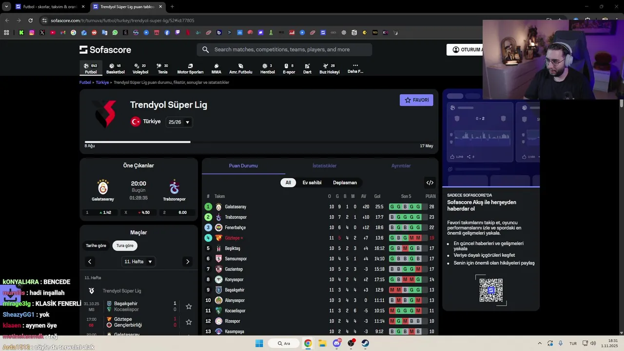Screen dimensions: 624x351
Task: Favorite the Başakşehir vs Kocaelispor match star
Action: (x=189, y=307)
